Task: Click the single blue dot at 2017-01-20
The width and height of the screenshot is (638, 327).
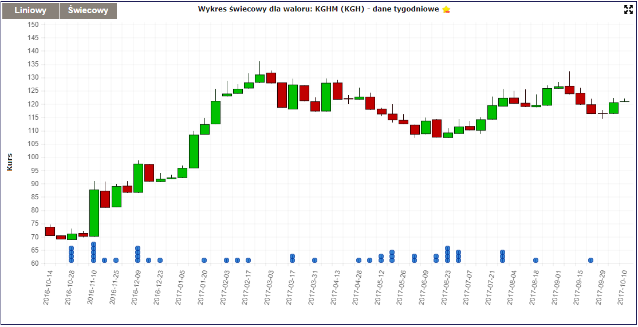Action: point(204,261)
